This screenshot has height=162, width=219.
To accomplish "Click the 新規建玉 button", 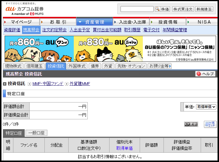I will [x=204, y=9].
